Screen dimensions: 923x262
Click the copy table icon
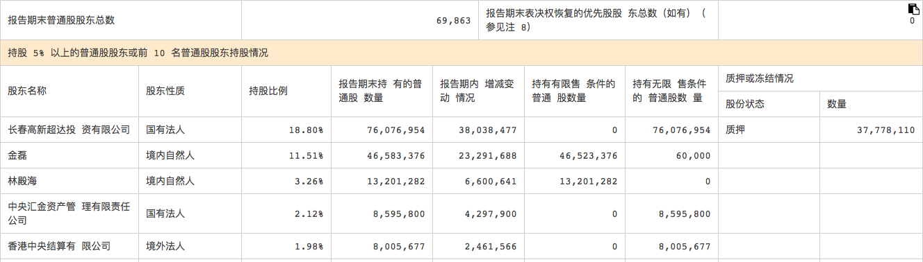913,9
